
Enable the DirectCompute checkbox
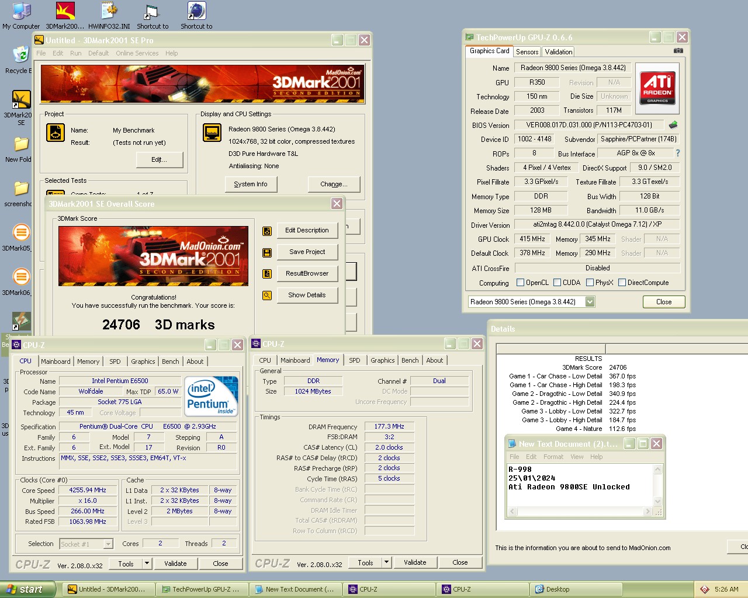622,283
